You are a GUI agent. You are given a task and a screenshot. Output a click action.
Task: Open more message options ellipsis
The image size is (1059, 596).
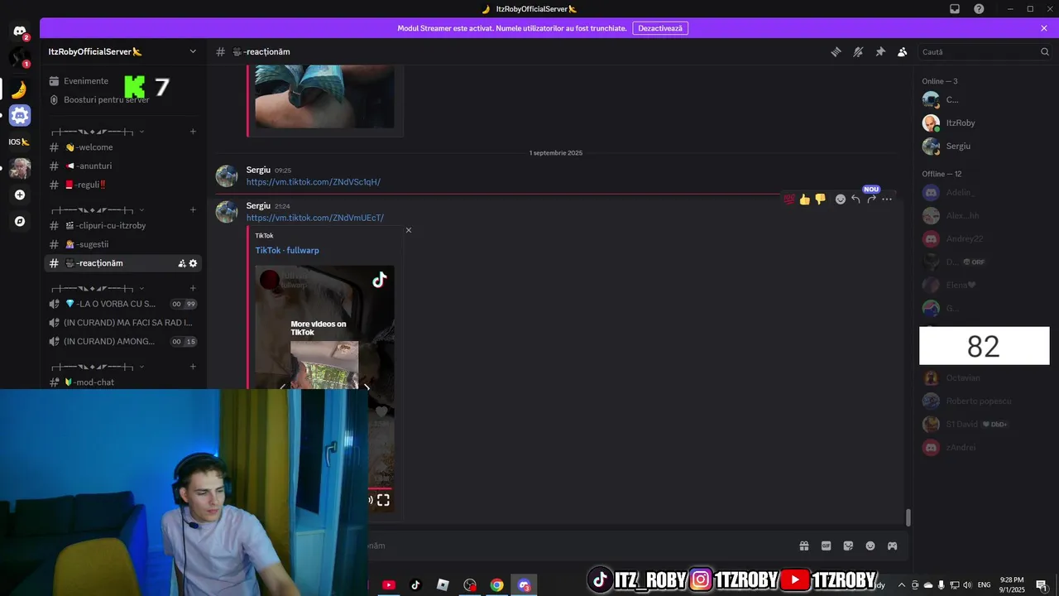click(x=887, y=199)
